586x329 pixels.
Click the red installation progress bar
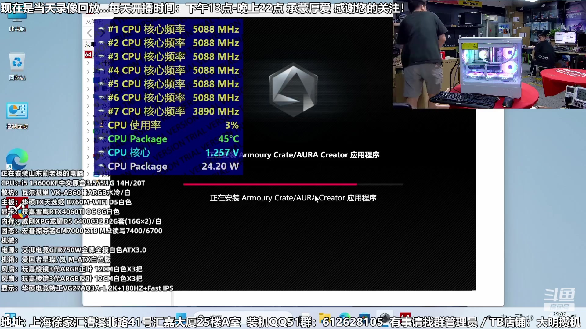[x=270, y=184]
